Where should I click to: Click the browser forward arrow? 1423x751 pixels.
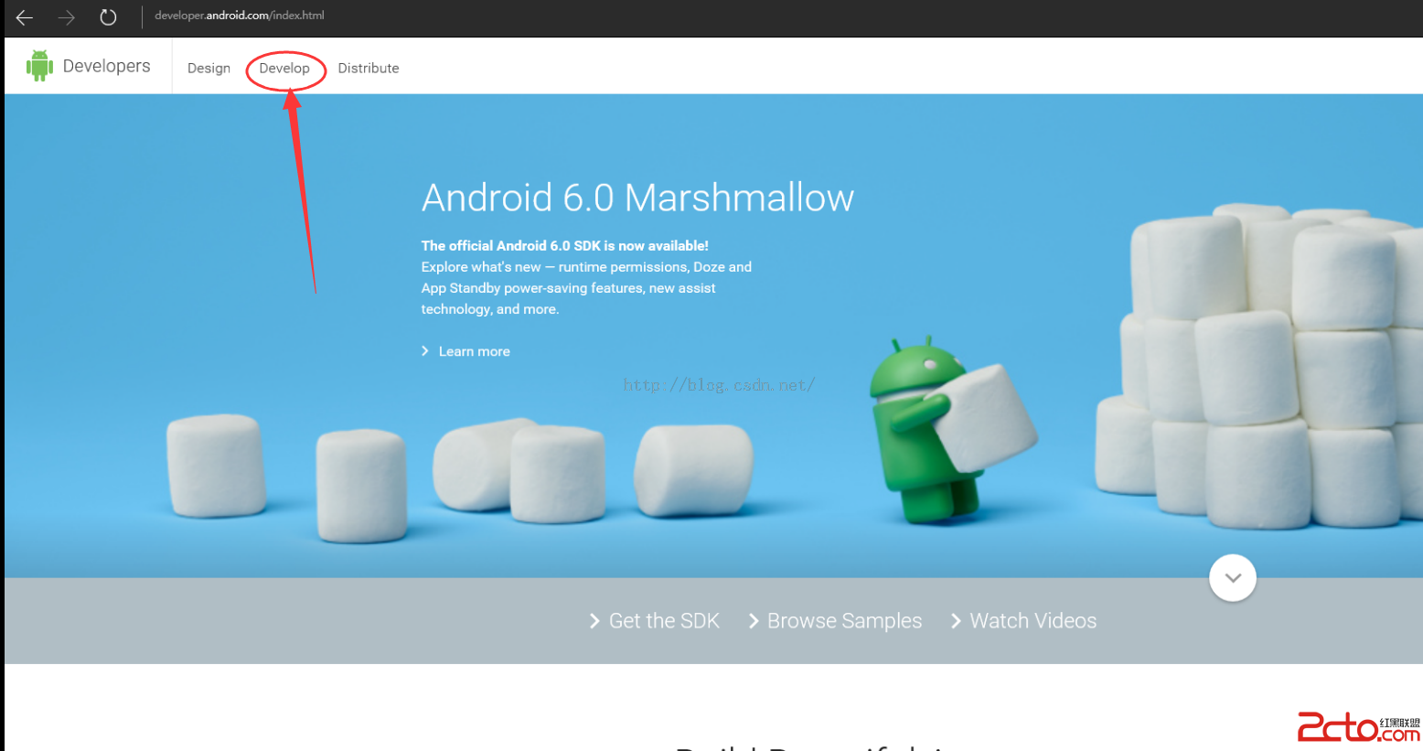click(x=67, y=17)
